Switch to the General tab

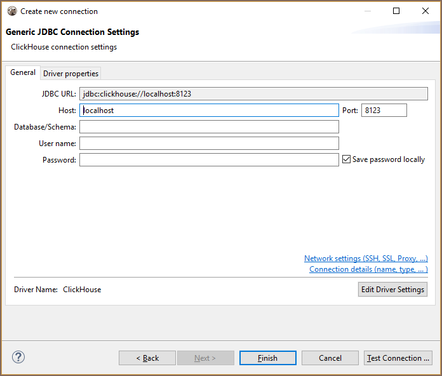[x=23, y=72]
